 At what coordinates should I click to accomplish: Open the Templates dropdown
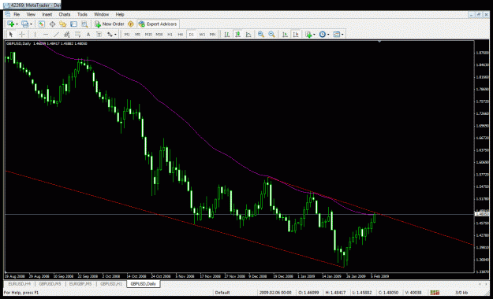pos(338,34)
